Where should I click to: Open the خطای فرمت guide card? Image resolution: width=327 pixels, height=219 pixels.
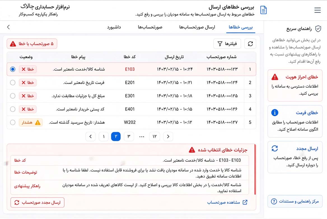(x=295, y=121)
